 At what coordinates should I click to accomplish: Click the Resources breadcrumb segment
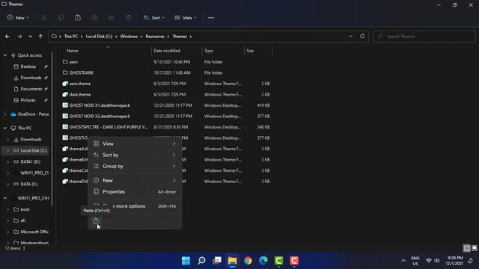pos(155,37)
